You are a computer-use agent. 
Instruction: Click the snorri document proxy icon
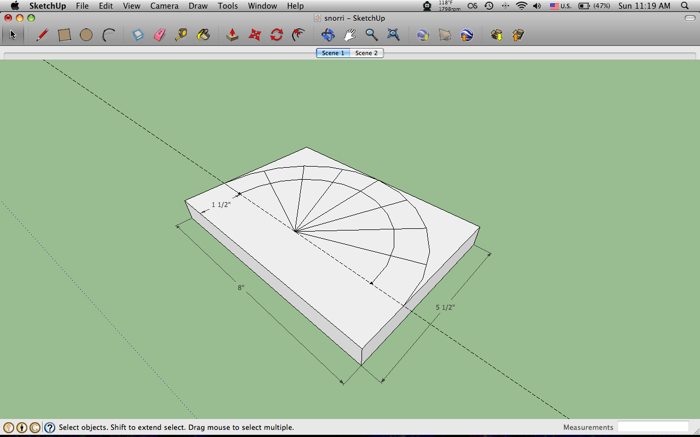[318, 18]
